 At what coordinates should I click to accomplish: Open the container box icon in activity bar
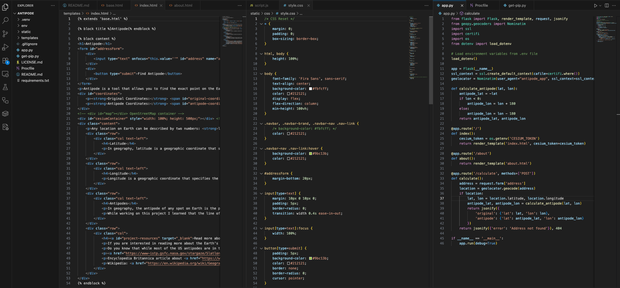[5, 114]
